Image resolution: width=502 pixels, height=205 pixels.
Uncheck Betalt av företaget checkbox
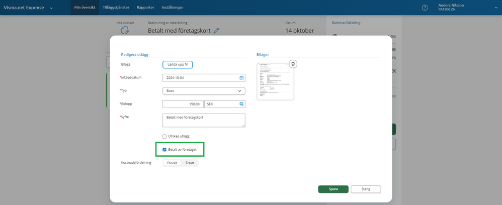pos(164,149)
